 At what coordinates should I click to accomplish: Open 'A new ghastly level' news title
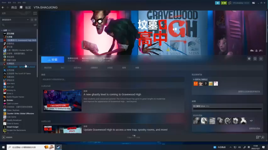112,94
